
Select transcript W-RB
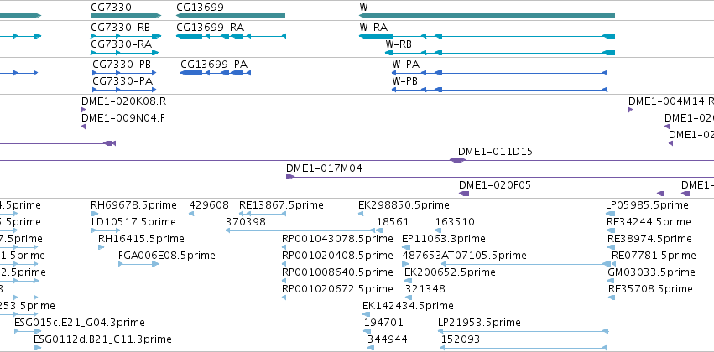tap(500, 53)
